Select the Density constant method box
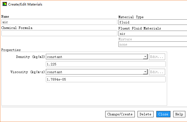The height and width of the screenshot is (122, 187). tap(94, 57)
